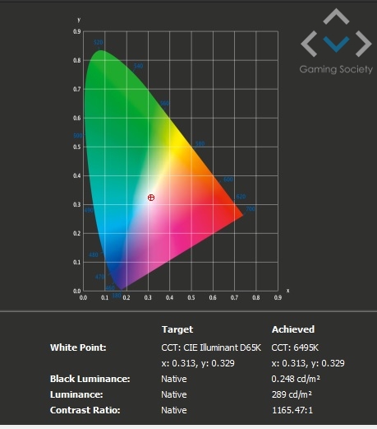Click the 520 wavelength label on chart
Viewport: 377px width, 429px height.
99,42
